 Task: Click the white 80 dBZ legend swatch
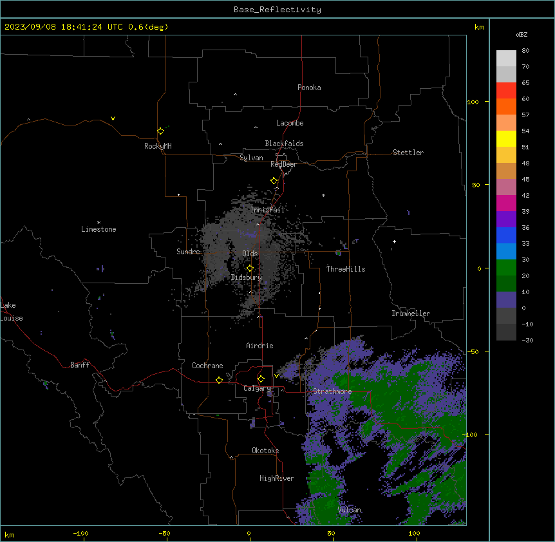(x=506, y=58)
